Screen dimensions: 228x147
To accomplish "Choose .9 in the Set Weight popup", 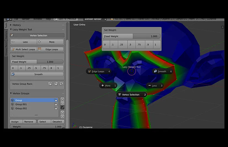I will (149, 45).
